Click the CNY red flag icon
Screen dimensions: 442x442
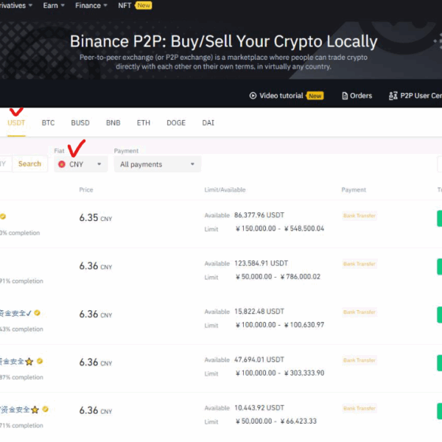tap(62, 164)
